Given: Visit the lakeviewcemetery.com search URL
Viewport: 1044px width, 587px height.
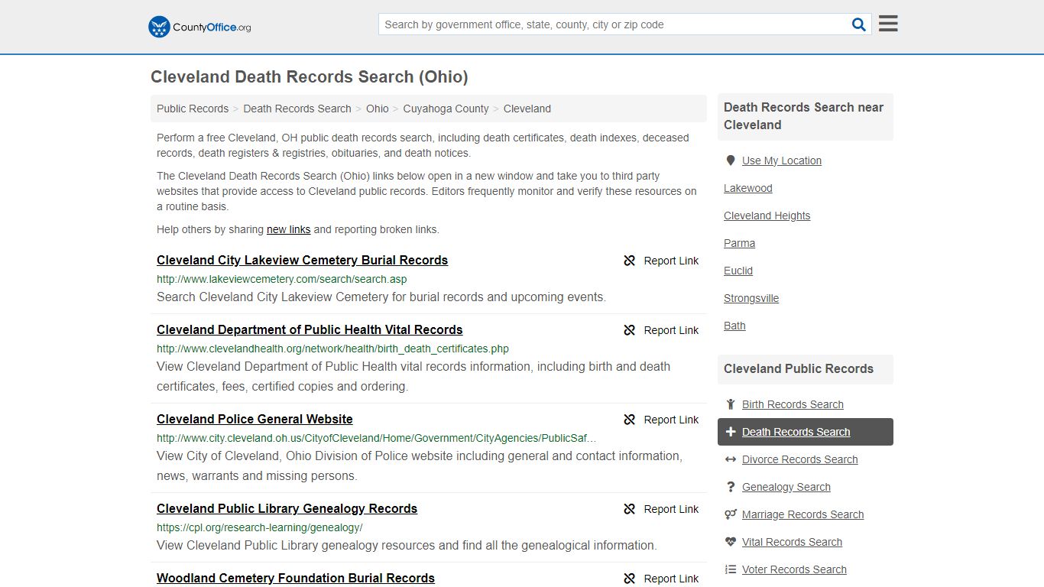Looking at the screenshot, I should [x=282, y=279].
